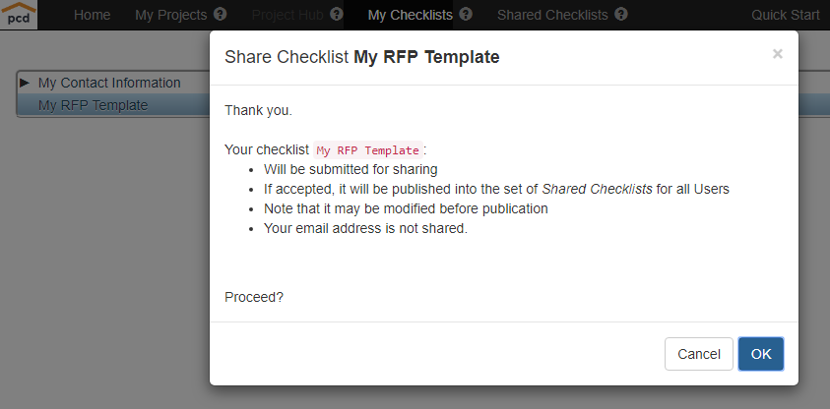
Task: Click the italic Shared Checklists text
Action: pos(597,189)
